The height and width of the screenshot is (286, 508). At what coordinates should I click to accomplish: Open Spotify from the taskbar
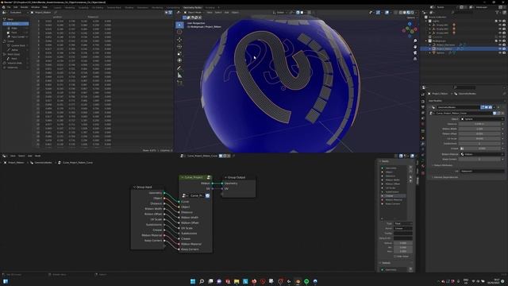(x=306, y=281)
